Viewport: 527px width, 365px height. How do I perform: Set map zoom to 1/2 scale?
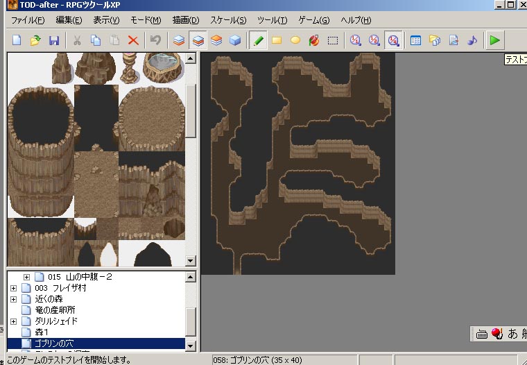click(x=374, y=40)
